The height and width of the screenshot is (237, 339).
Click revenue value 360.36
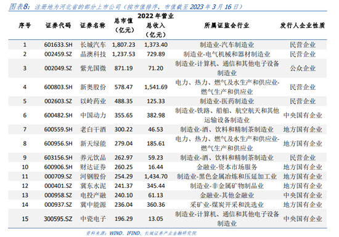(156, 204)
